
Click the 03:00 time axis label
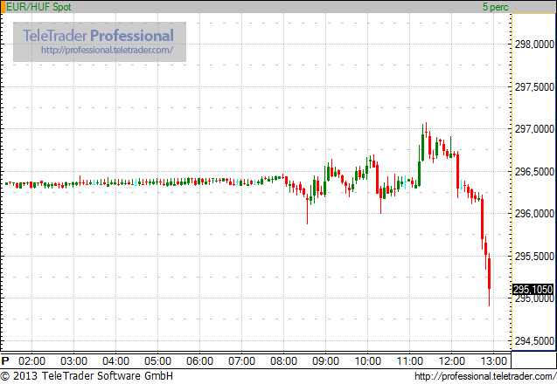click(x=73, y=361)
